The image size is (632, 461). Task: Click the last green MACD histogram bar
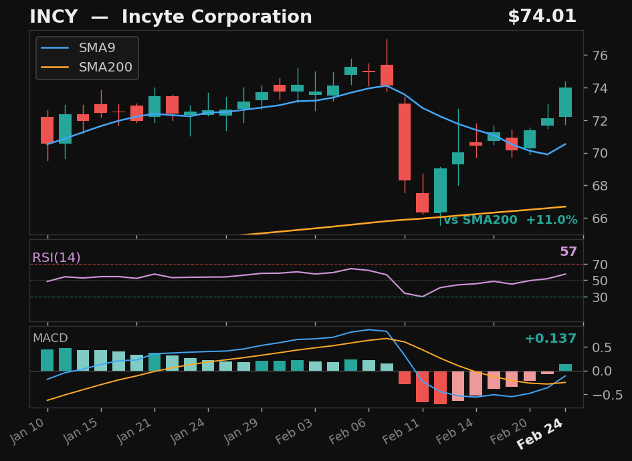coord(565,367)
